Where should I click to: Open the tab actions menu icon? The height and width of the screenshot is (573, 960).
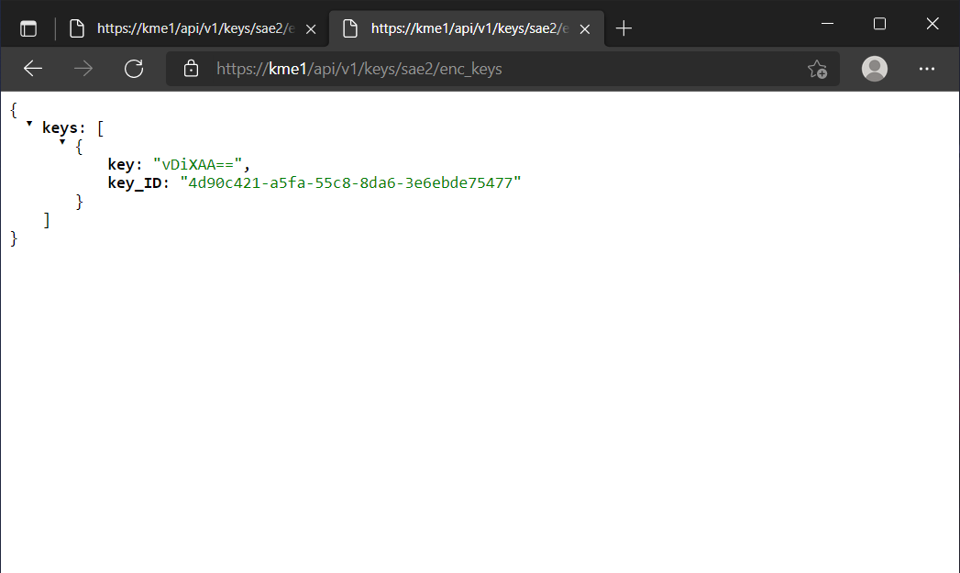point(28,28)
